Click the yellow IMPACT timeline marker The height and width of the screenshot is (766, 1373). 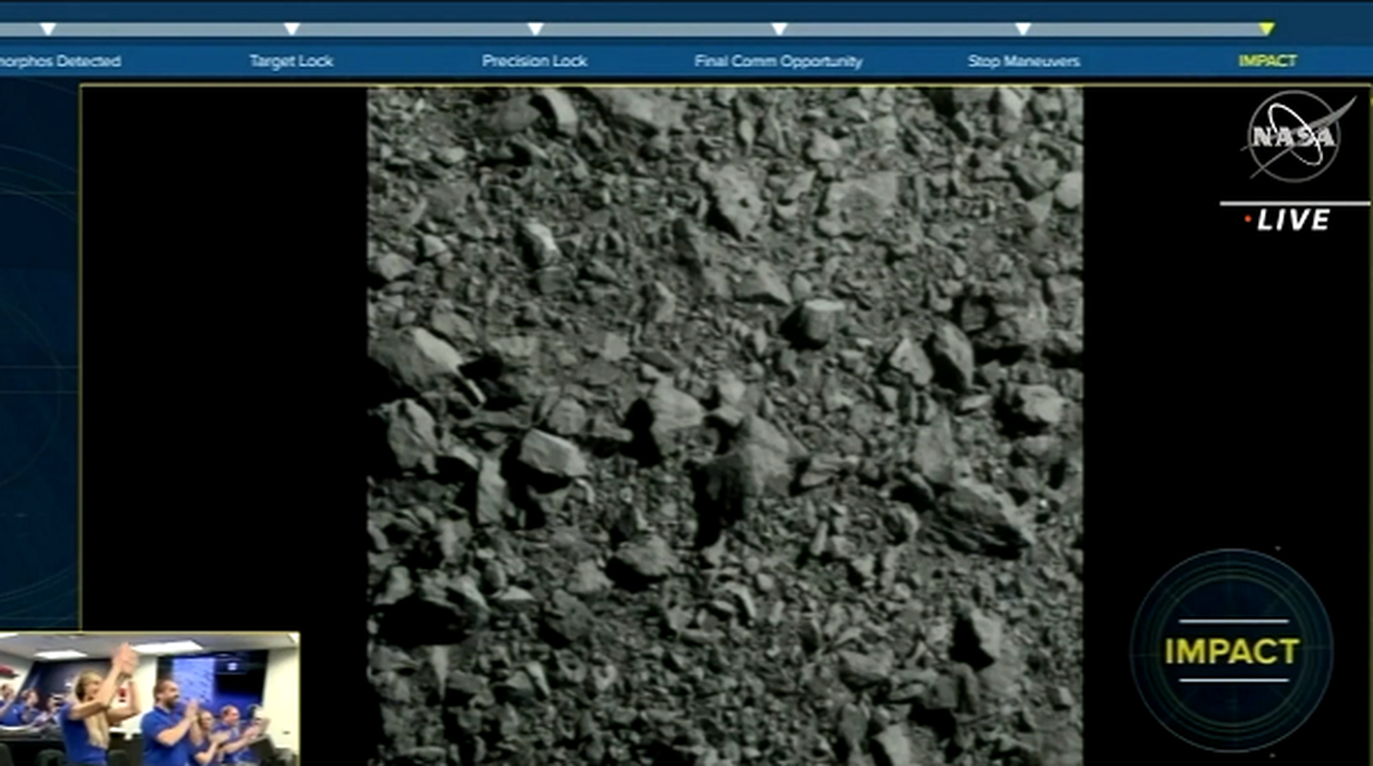pos(1267,29)
